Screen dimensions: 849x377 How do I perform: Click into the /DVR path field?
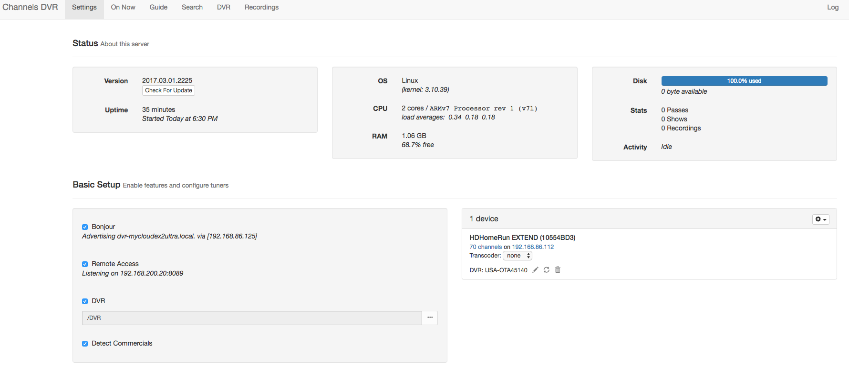pyautogui.click(x=252, y=318)
